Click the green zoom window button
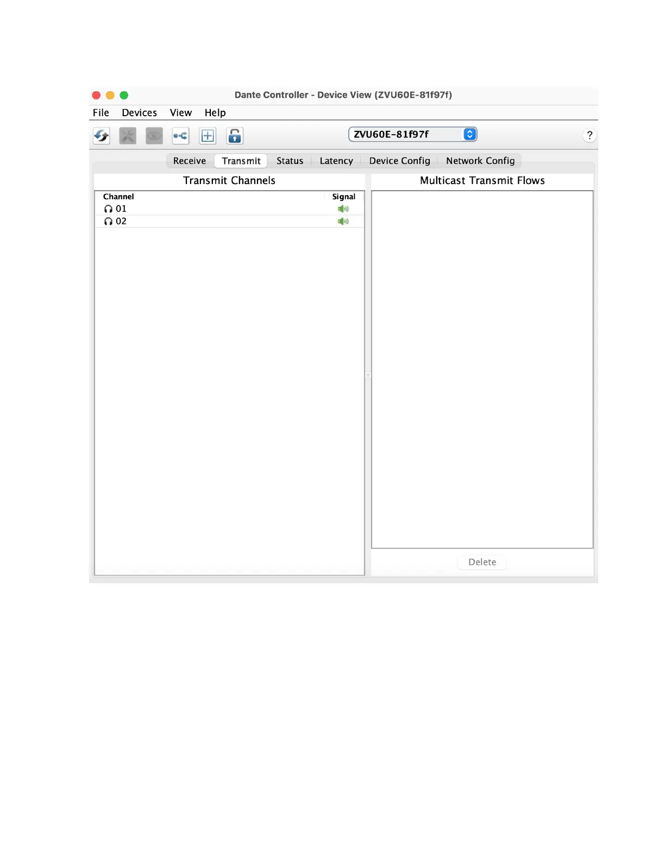The image size is (665, 860). (x=124, y=95)
